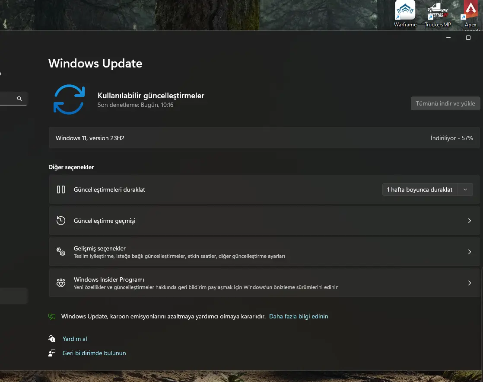483x382 pixels.
Task: Select the Windows 11, version 23H2 update row
Action: point(264,138)
